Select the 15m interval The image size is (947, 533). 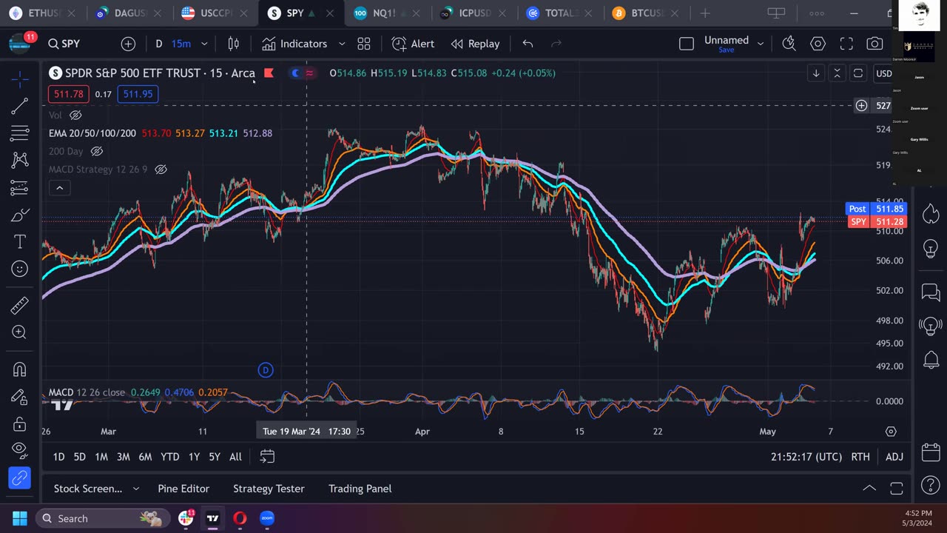(x=181, y=44)
